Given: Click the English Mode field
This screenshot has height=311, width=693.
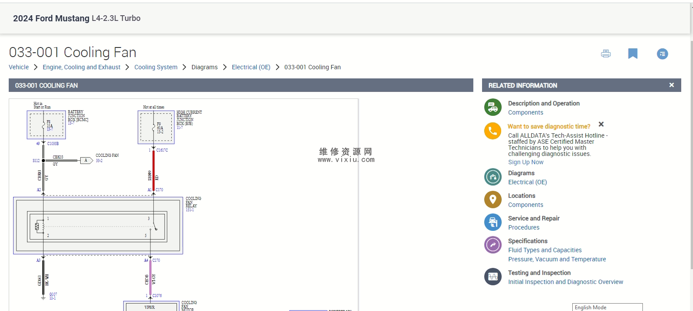Looking at the screenshot, I should (608, 307).
